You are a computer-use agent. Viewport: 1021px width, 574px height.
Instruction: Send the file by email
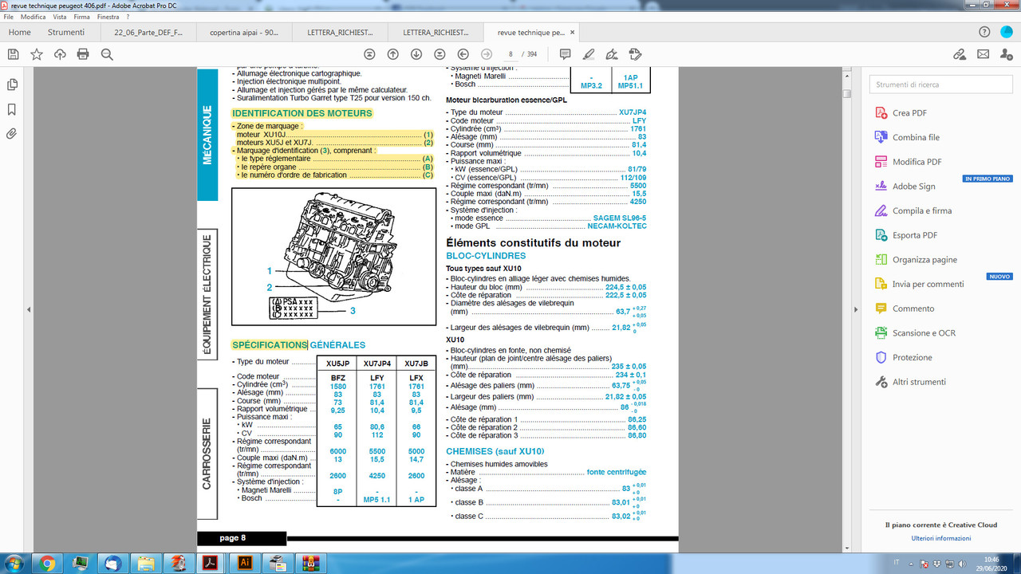pos(983,54)
